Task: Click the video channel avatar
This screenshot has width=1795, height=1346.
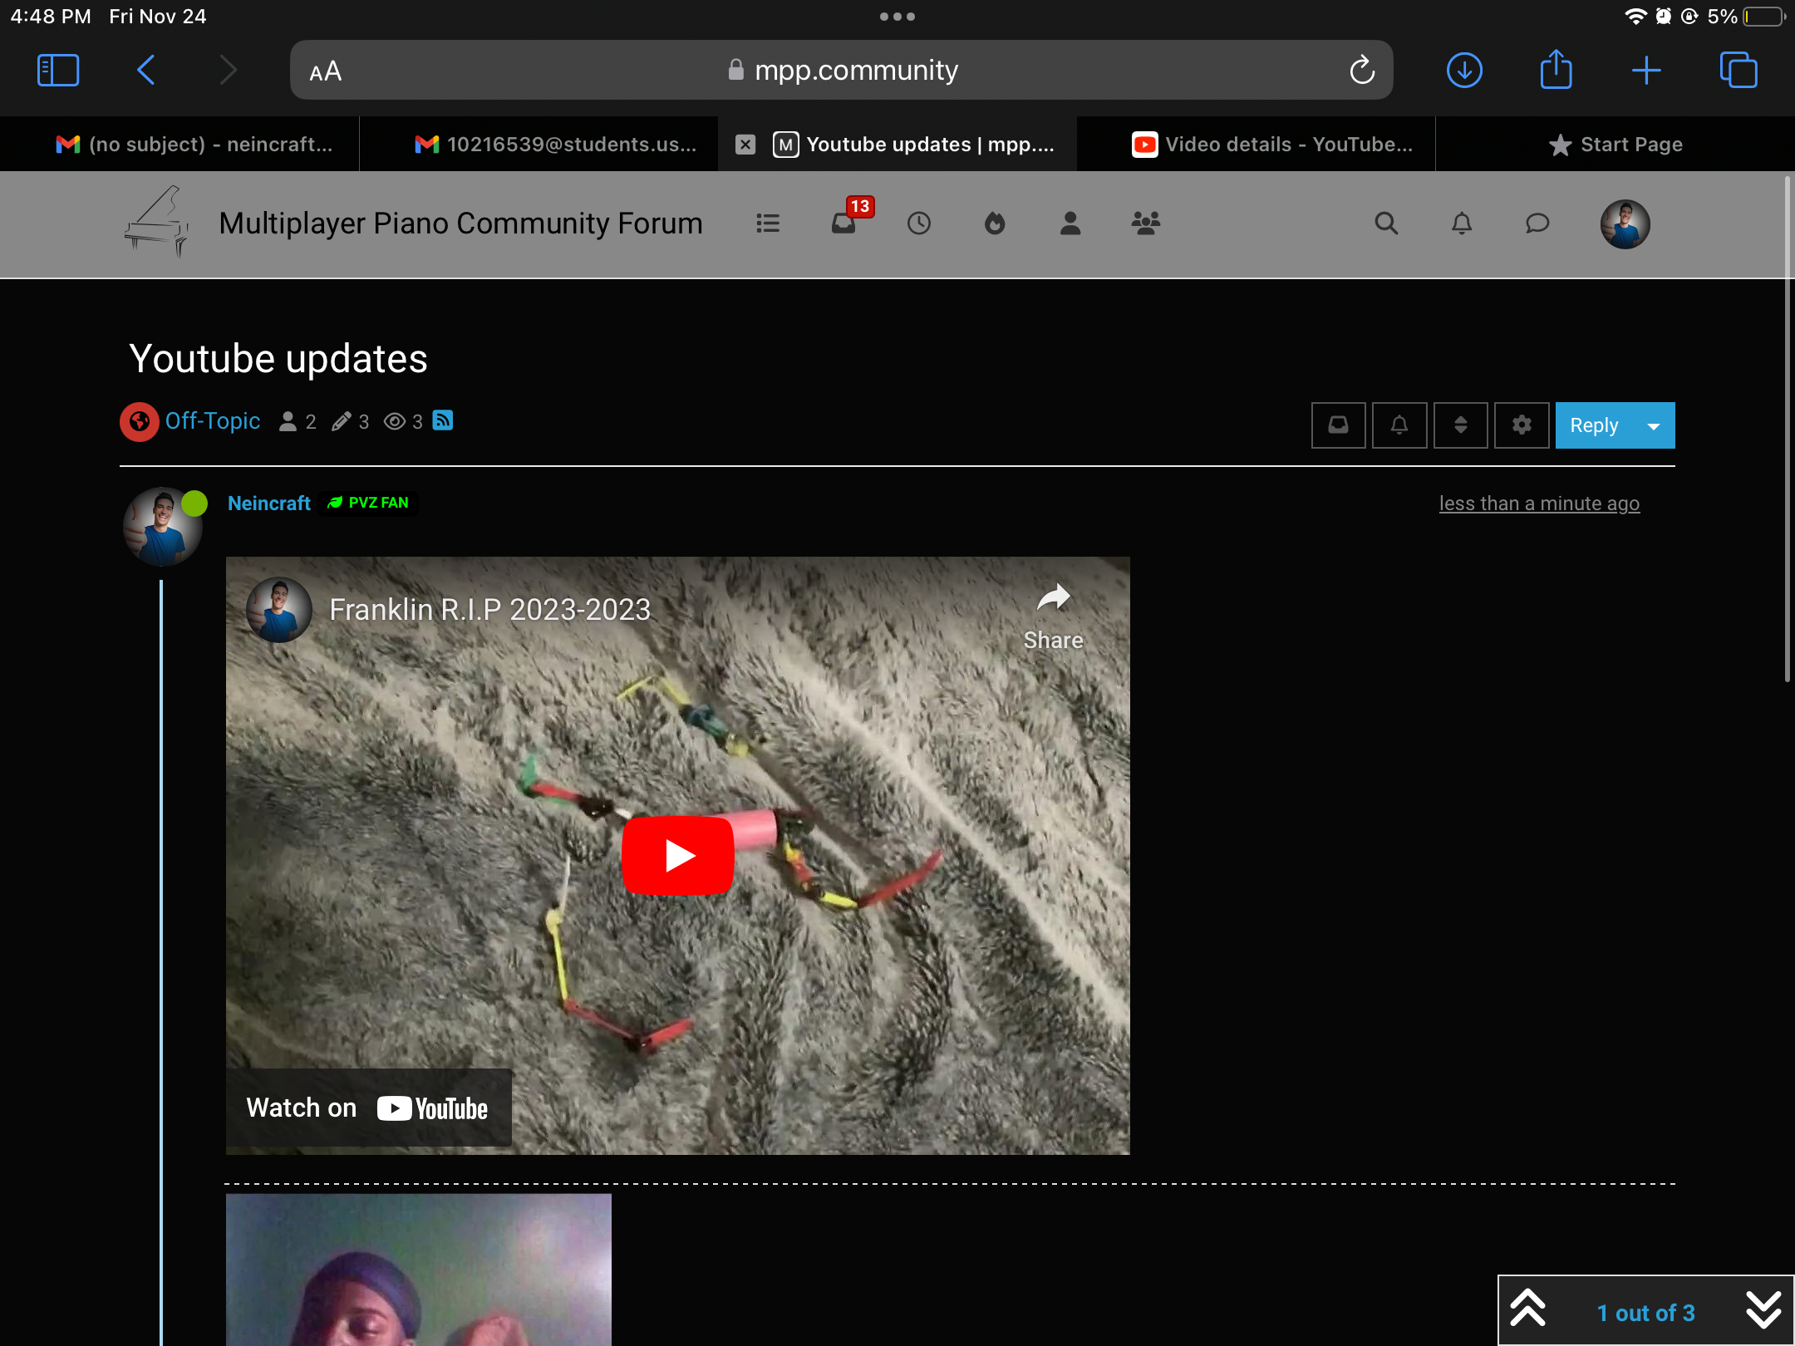Action: 279,610
